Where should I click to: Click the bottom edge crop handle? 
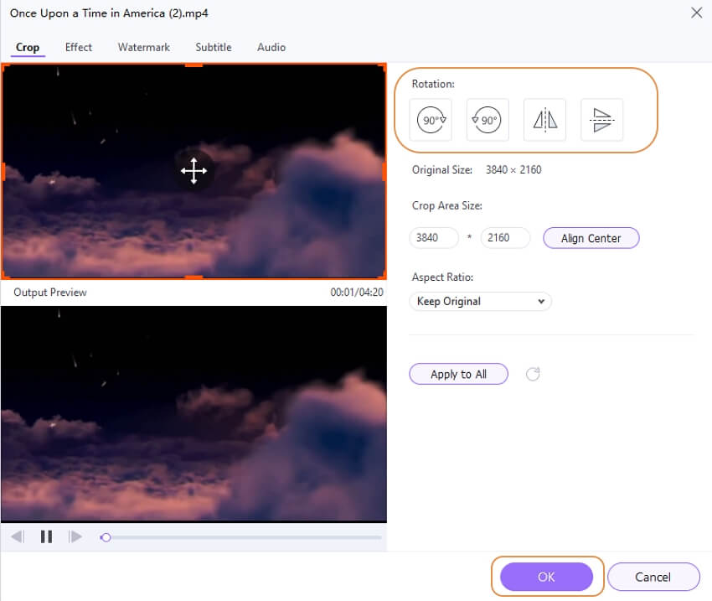click(193, 277)
